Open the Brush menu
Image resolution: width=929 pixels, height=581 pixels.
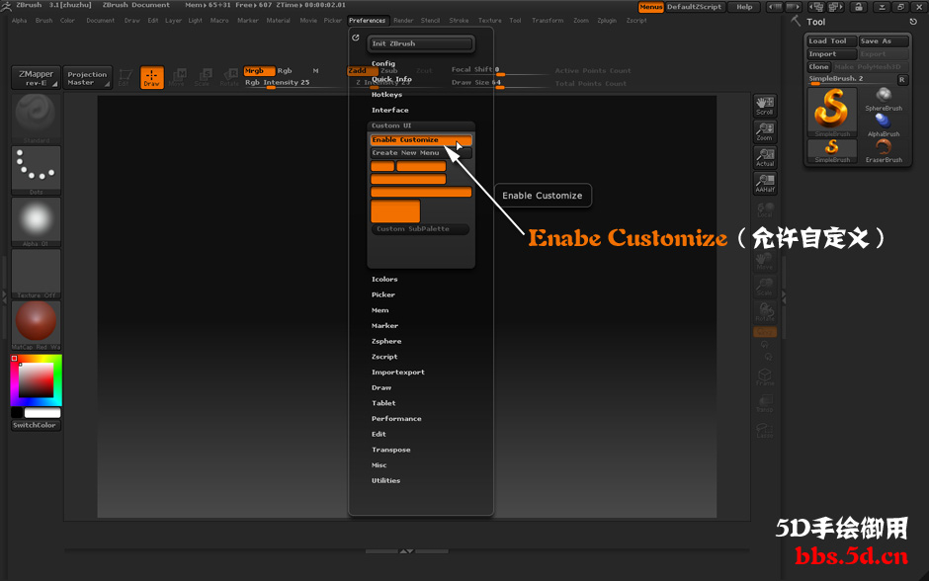43,20
